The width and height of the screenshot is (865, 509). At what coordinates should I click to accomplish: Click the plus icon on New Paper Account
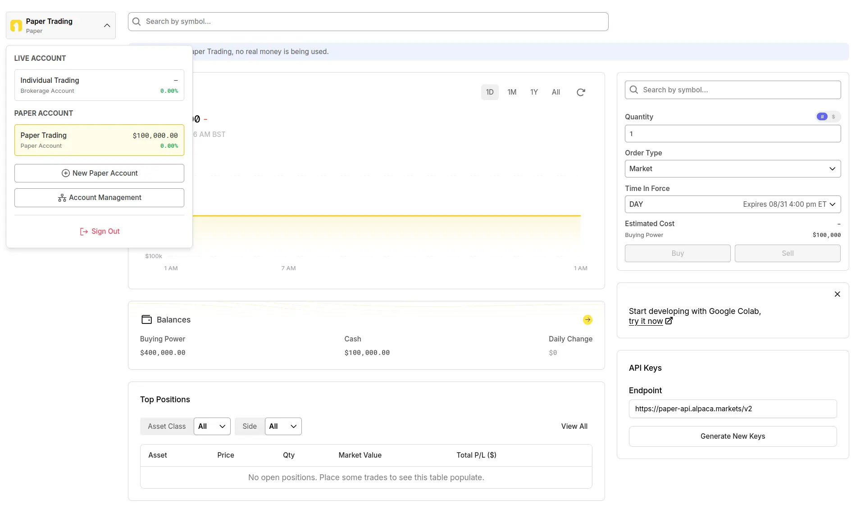[66, 173]
